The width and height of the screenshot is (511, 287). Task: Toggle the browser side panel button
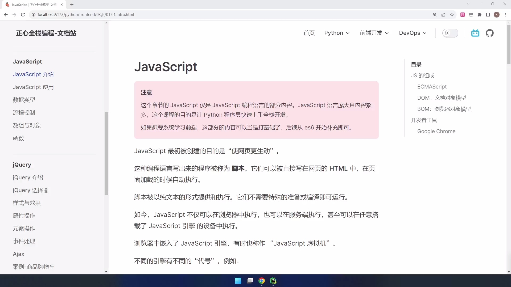pyautogui.click(x=488, y=15)
